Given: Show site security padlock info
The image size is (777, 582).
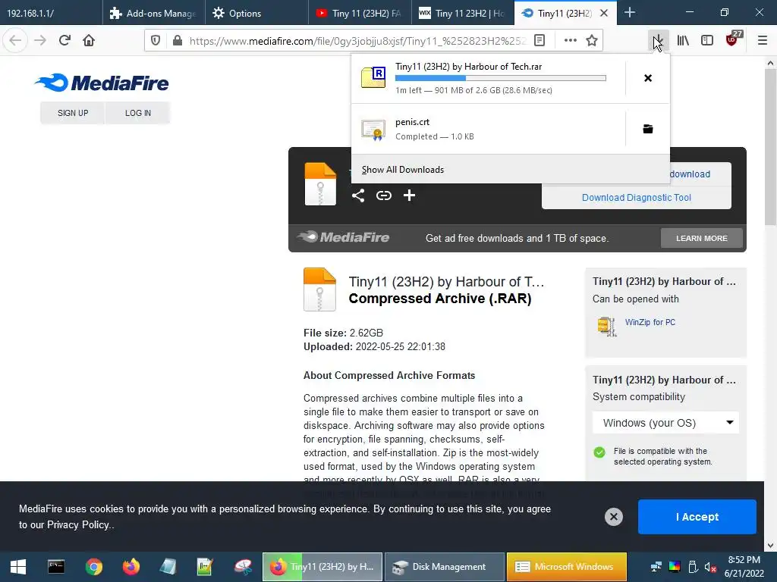Looking at the screenshot, I should pyautogui.click(x=178, y=41).
